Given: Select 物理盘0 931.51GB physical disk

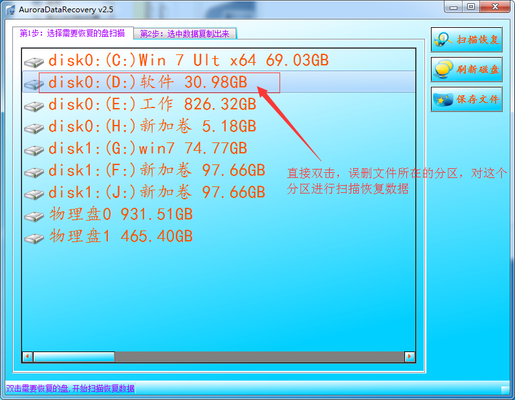Looking at the screenshot, I should [219, 214].
